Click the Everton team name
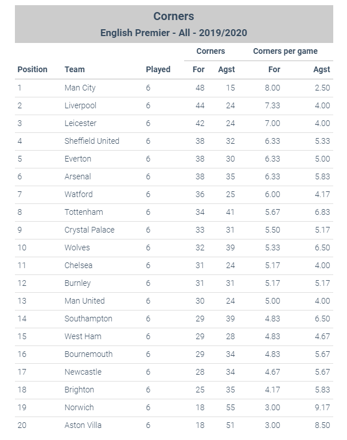The width and height of the screenshot is (347, 440). [78, 159]
